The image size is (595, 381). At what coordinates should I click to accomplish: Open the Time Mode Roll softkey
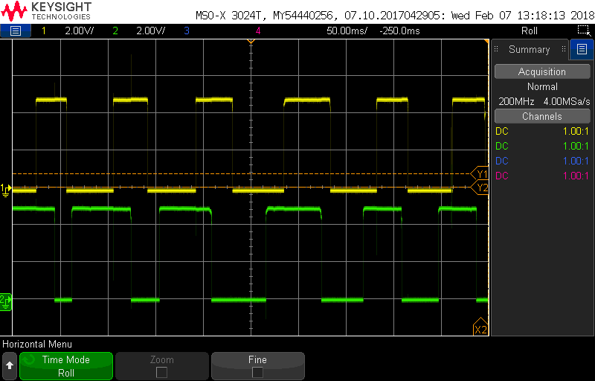click(x=66, y=366)
